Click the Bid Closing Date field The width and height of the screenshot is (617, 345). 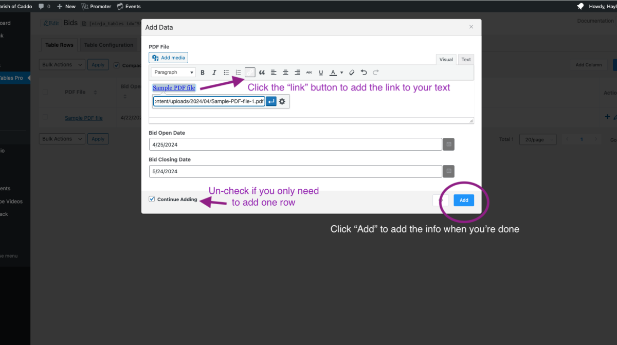[x=295, y=171]
